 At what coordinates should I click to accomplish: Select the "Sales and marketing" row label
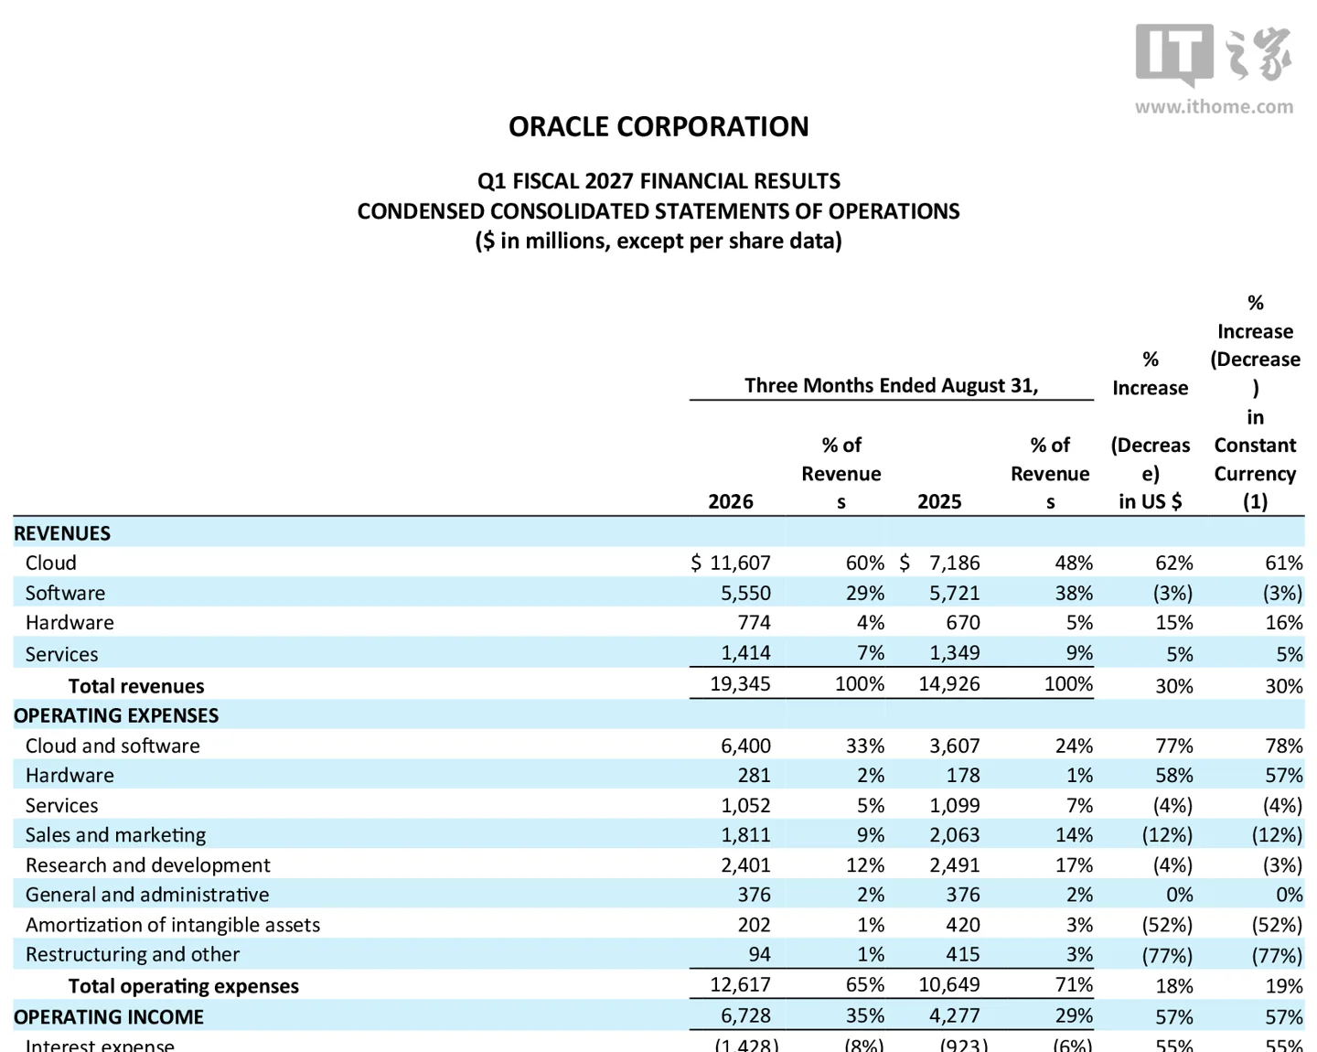(115, 834)
